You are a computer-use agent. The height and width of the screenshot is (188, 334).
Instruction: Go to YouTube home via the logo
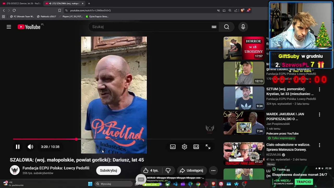pyautogui.click(x=29, y=27)
